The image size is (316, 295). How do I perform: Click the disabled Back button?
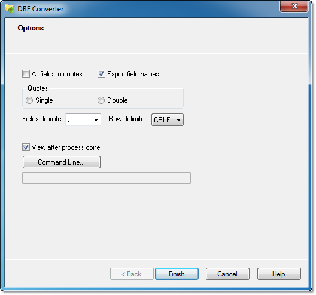coord(132,274)
